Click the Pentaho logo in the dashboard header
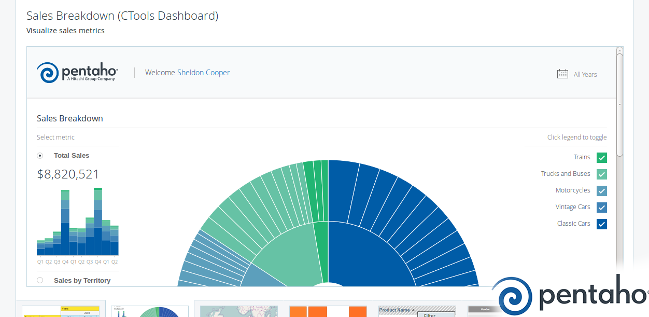The width and height of the screenshot is (649, 317). pyautogui.click(x=77, y=72)
